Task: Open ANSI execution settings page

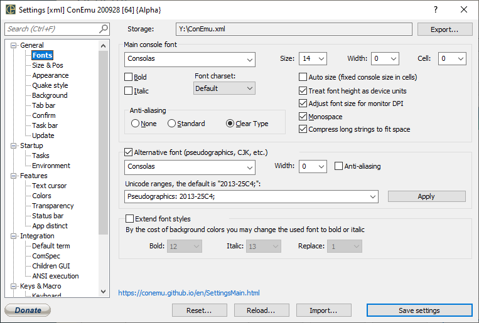Action: [x=56, y=276]
